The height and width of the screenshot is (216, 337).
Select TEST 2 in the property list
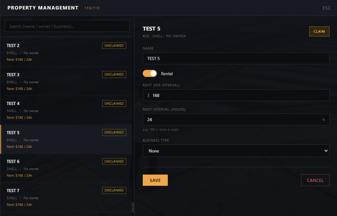66,52
